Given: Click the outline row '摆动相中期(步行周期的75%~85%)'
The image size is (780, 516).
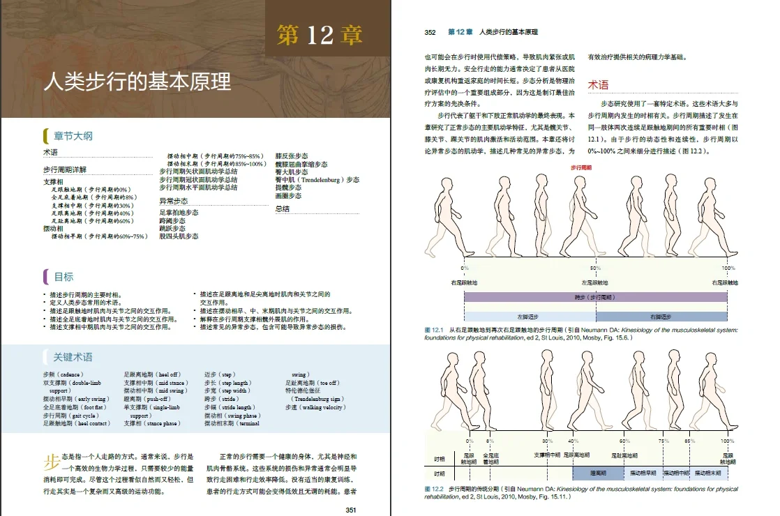Looking at the screenshot, I should click(215, 156).
